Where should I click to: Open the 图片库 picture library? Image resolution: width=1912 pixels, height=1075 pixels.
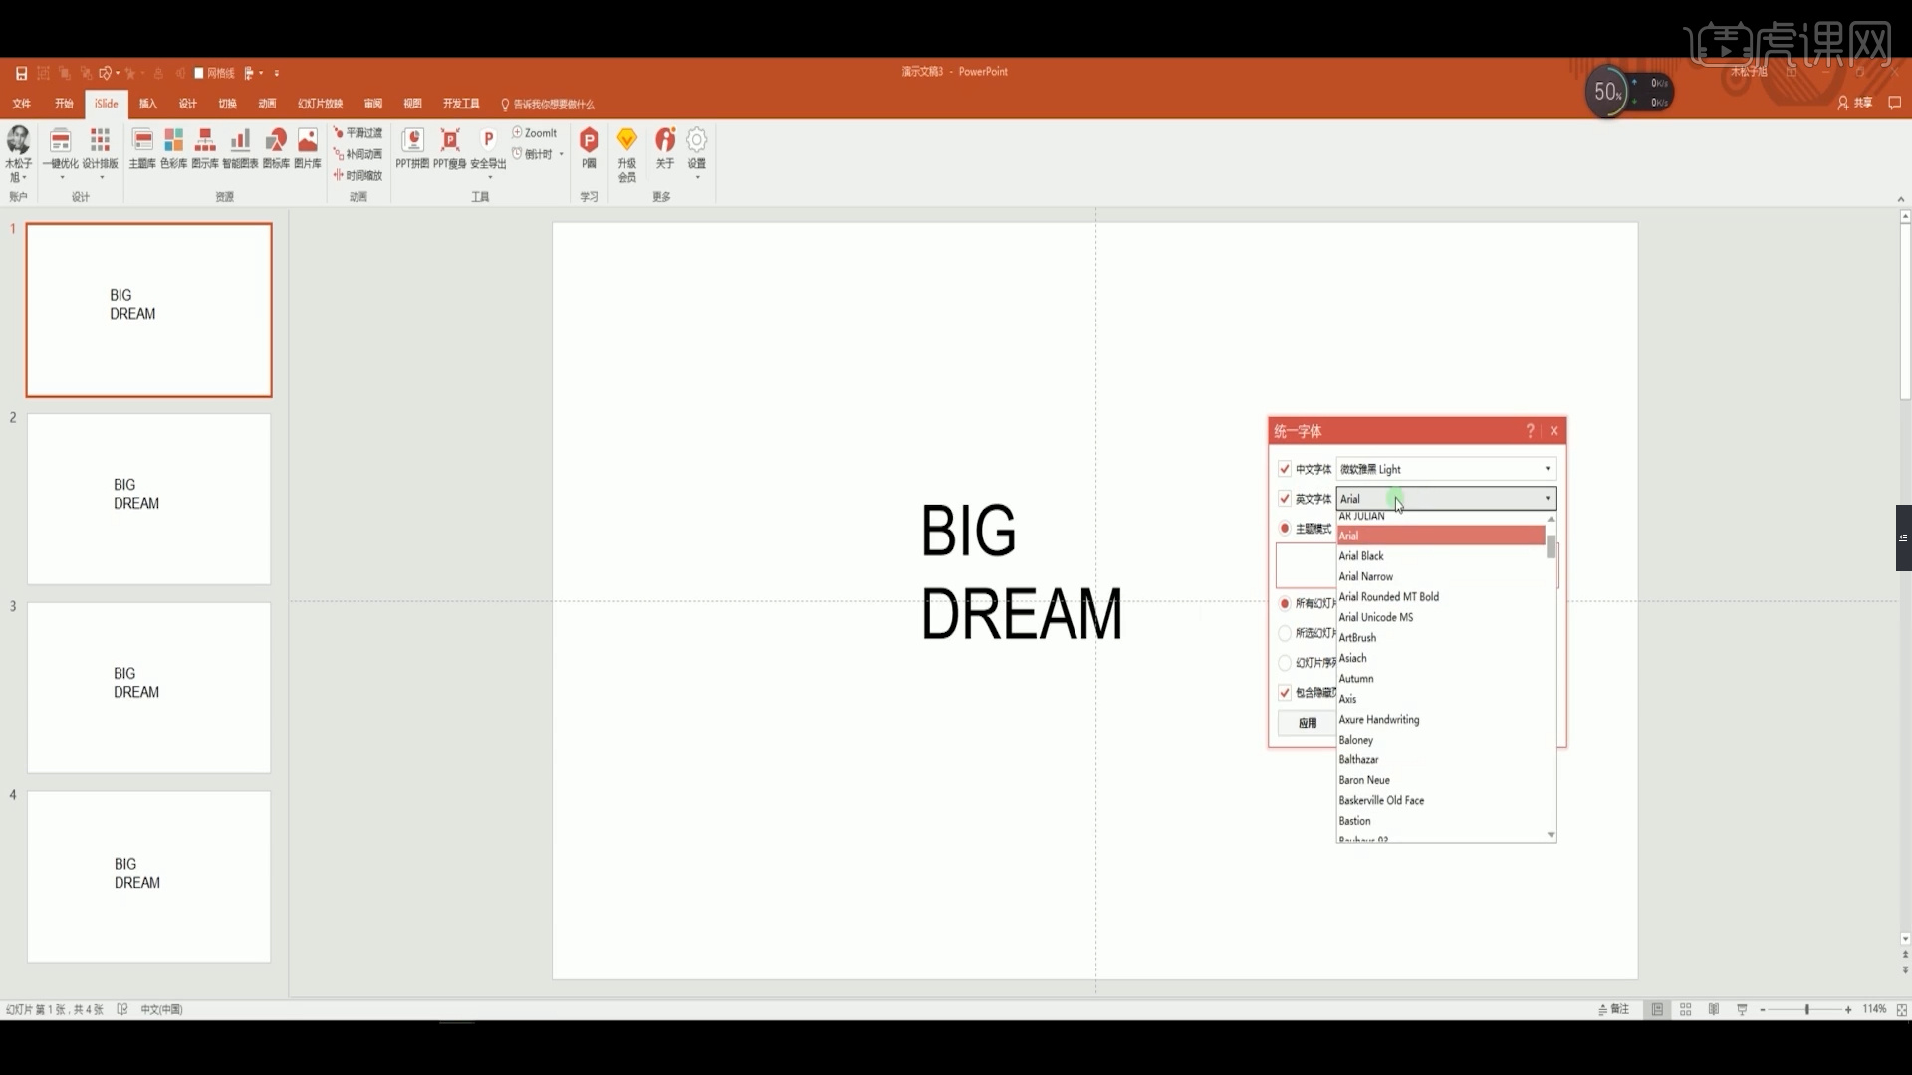308,149
